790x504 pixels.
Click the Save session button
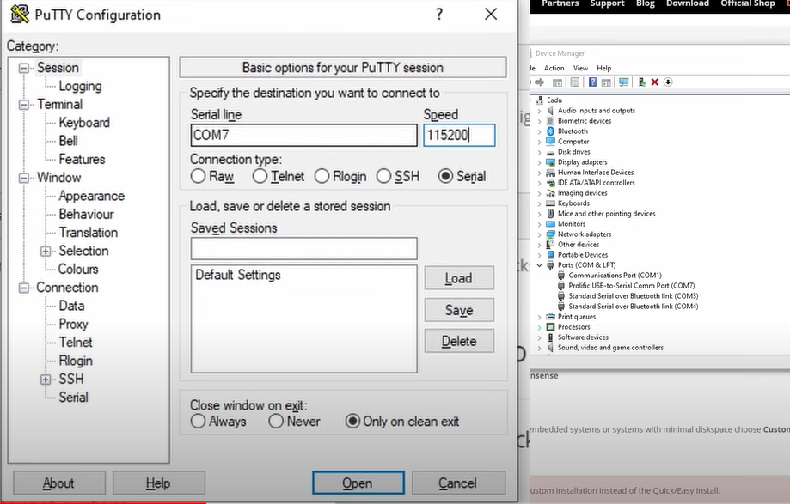459,310
